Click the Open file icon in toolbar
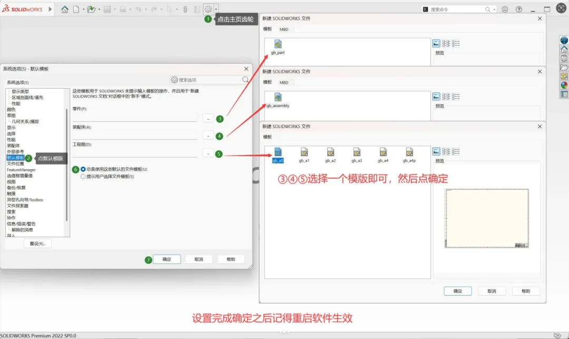The image size is (569, 339). (x=91, y=9)
